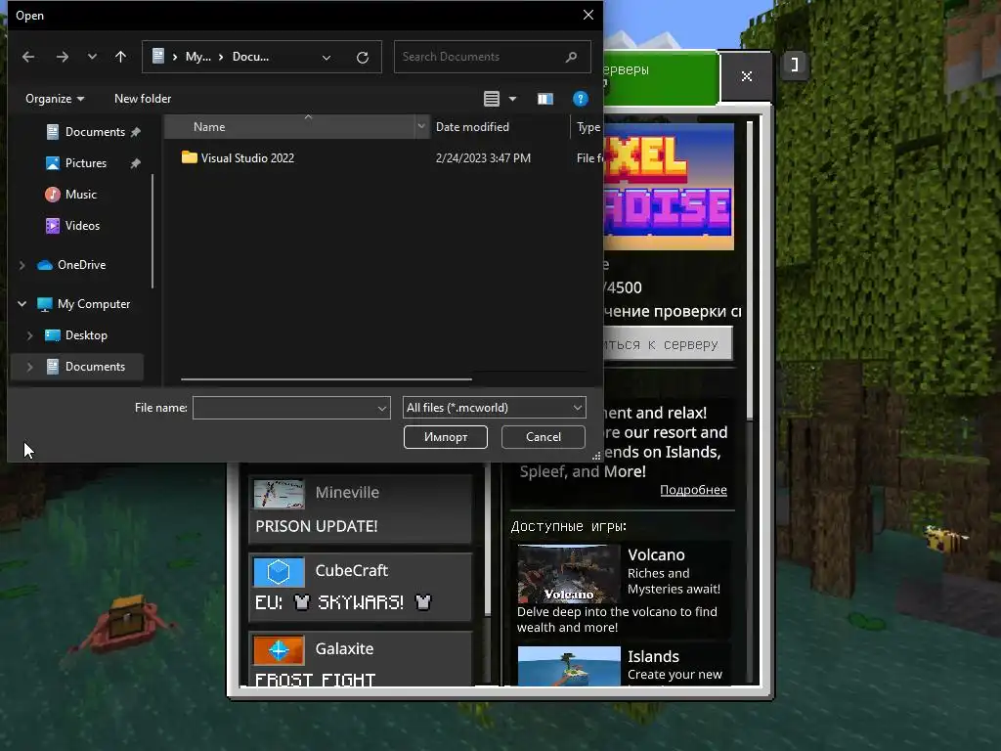Select Music in the navigation pane

click(80, 195)
